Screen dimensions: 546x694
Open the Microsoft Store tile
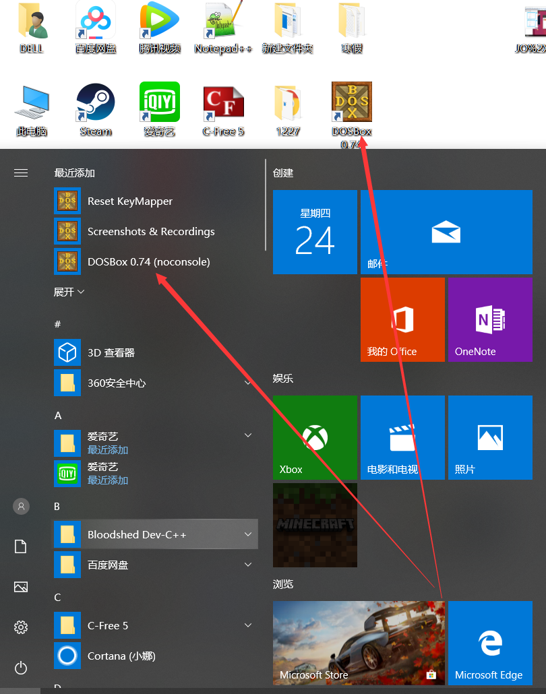(359, 643)
